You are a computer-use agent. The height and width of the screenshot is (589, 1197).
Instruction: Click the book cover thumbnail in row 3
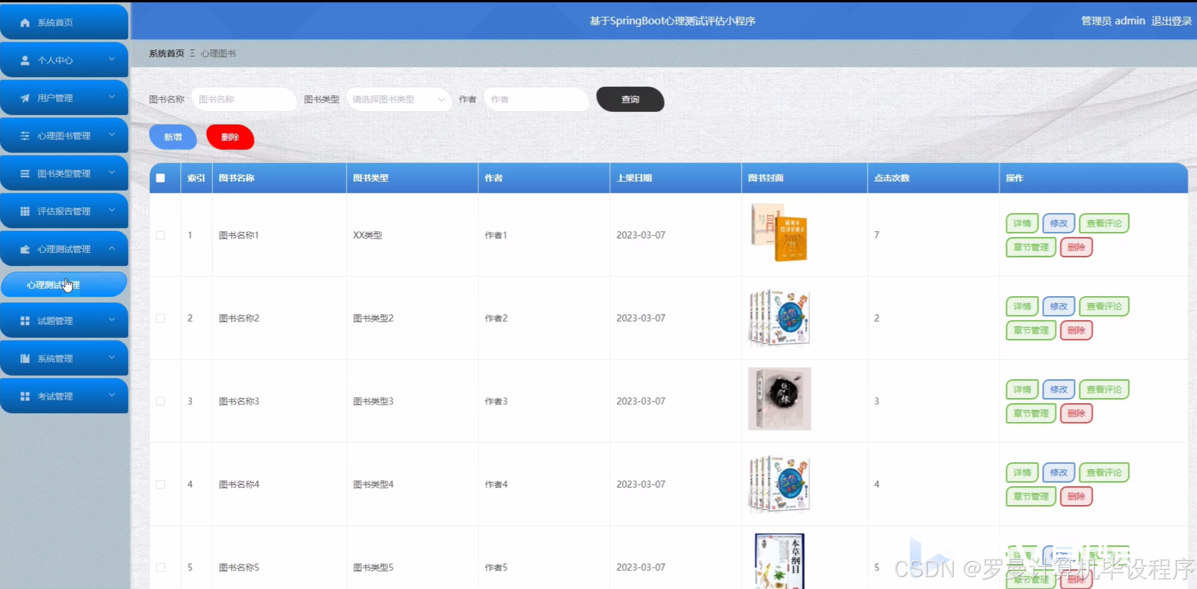click(779, 399)
